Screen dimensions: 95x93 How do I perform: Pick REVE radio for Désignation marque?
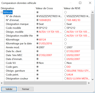point(65,24)
